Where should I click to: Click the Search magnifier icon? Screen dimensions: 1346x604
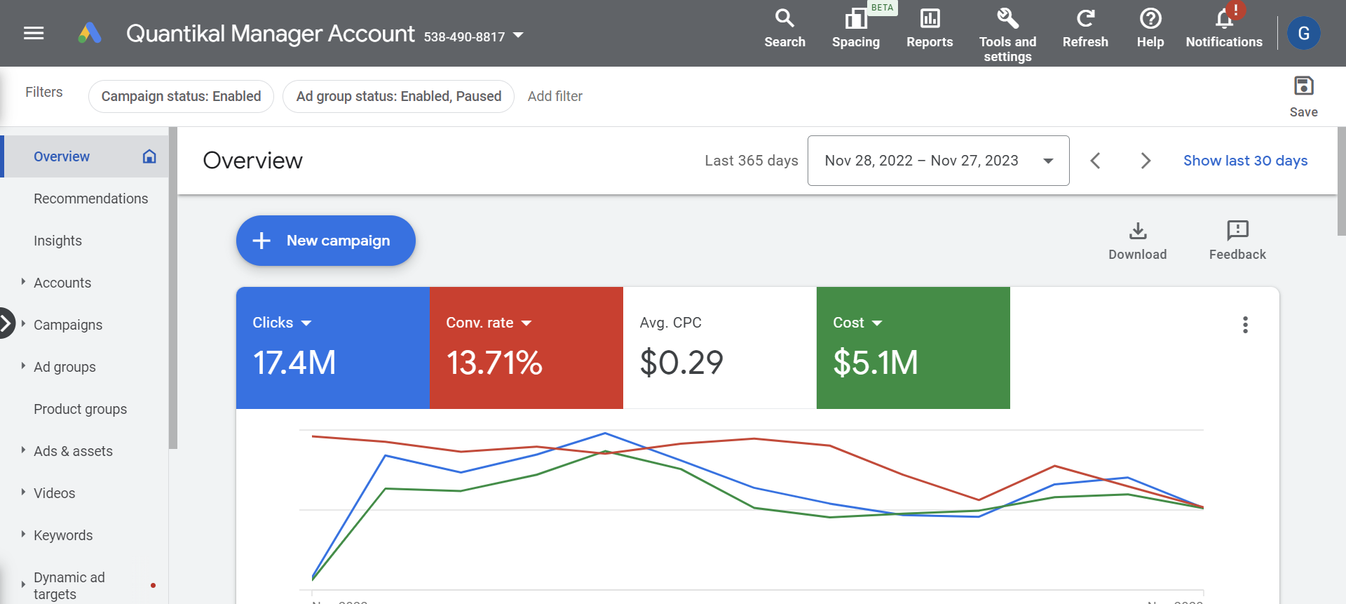(x=784, y=19)
